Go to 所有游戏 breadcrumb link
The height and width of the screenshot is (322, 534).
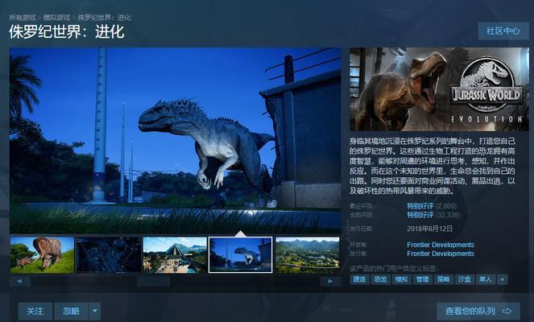click(x=22, y=18)
